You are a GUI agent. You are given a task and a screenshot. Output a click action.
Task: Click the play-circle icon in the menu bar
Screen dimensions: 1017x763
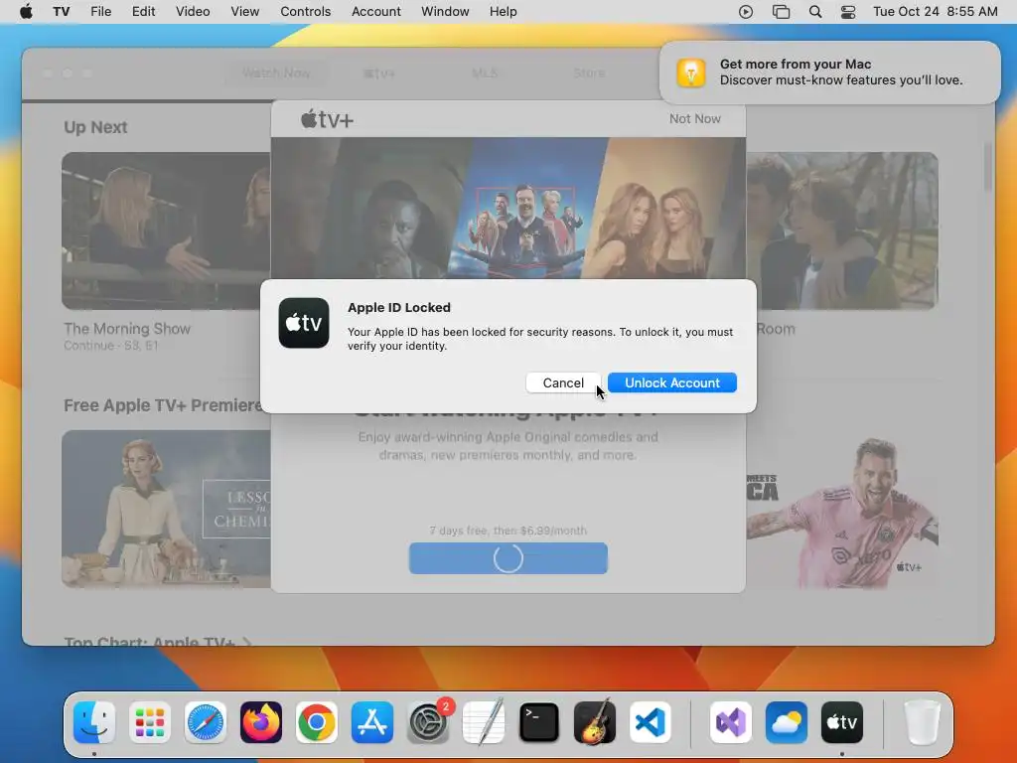pyautogui.click(x=746, y=12)
